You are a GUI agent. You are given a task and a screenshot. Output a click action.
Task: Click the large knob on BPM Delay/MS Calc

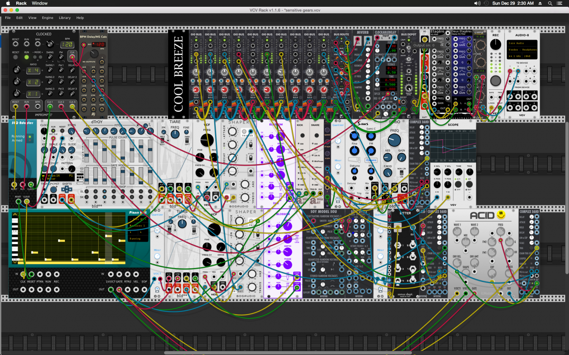pos(94,53)
